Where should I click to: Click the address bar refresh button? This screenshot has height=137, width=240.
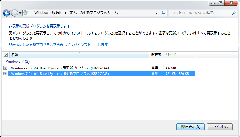(163, 13)
